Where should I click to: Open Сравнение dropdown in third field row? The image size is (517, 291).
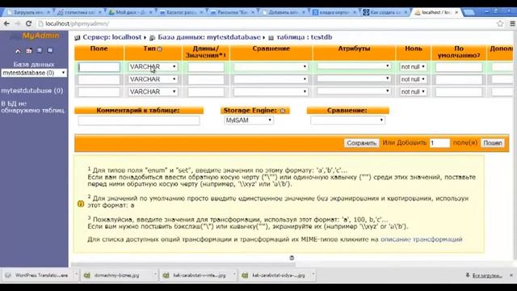click(271, 91)
